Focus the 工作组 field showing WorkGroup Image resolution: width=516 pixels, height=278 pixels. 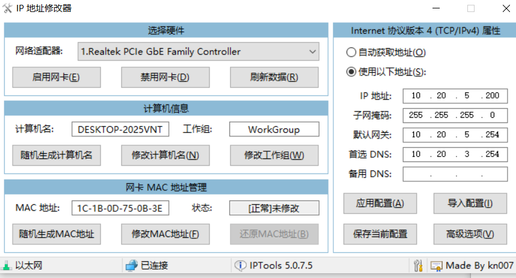pos(274,129)
